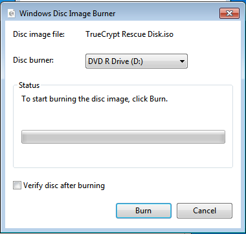The height and width of the screenshot is (234, 246).
Task: Click empty title bar space beside the title
Action: (166, 14)
